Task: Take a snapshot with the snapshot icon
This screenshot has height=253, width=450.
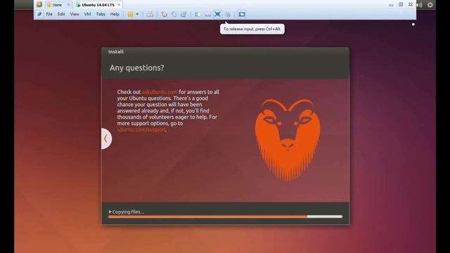Action: click(x=164, y=14)
